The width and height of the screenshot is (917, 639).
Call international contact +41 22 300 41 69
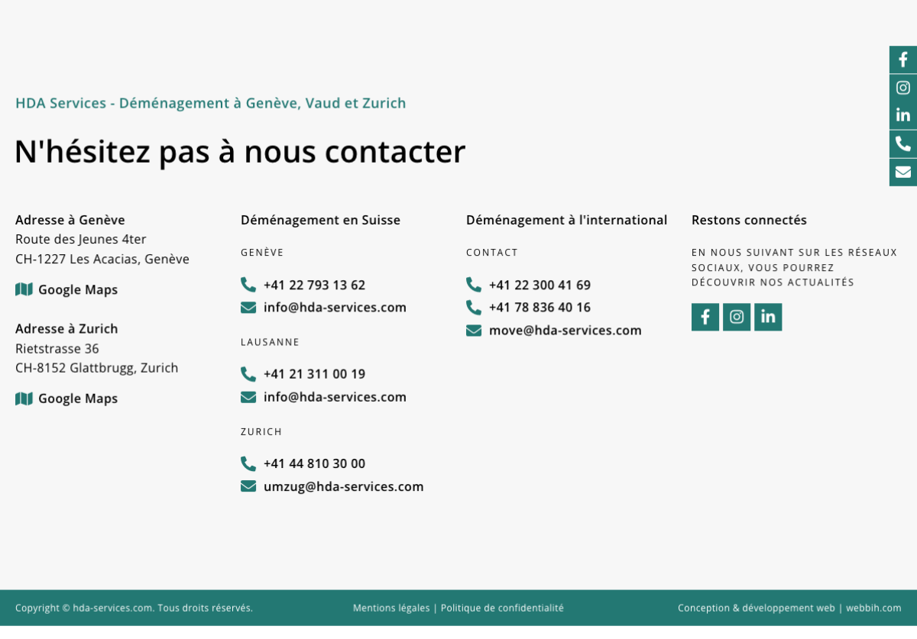point(540,286)
